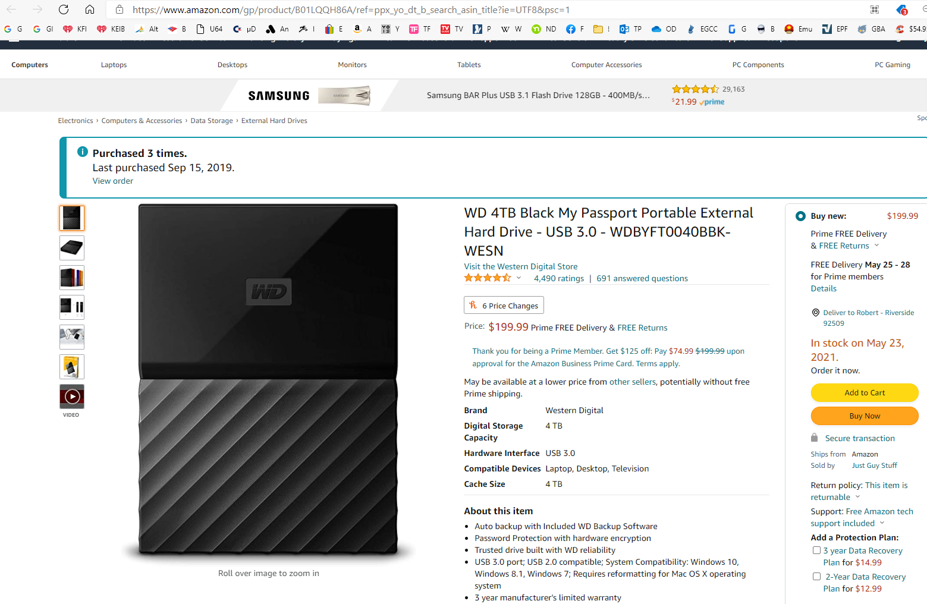
Task: Expand return policy 'returnable' chevron
Action: pos(857,497)
